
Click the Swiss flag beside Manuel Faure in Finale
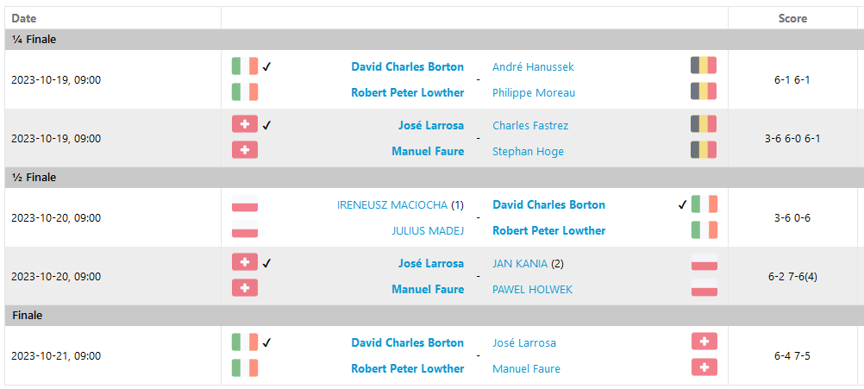pyautogui.click(x=704, y=367)
